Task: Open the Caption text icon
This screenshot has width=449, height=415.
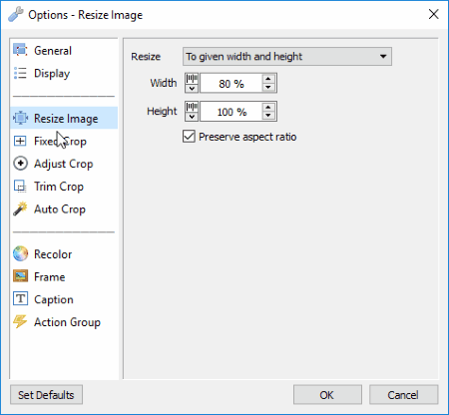Action: click(x=20, y=298)
